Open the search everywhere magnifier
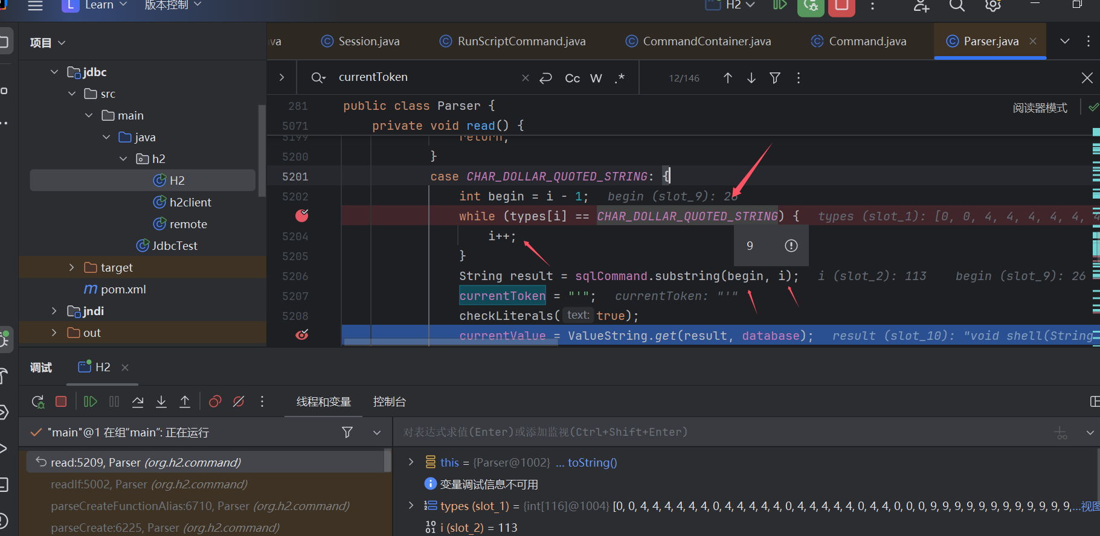 957,5
